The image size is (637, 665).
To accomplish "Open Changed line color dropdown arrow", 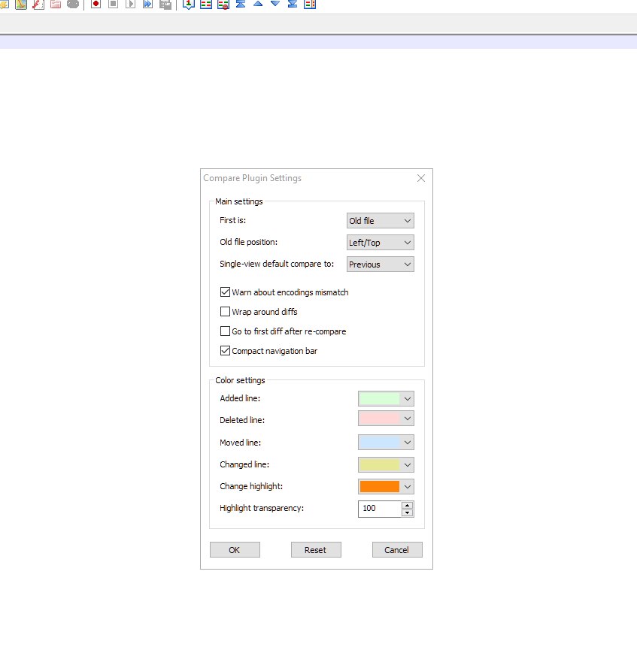I will pos(408,465).
